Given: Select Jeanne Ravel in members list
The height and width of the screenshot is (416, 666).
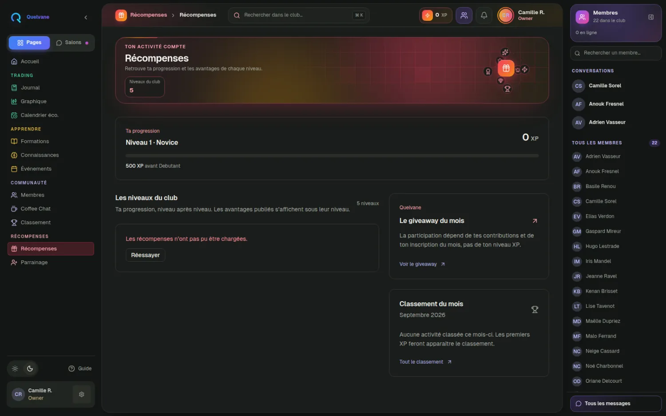Looking at the screenshot, I should click(616, 276).
